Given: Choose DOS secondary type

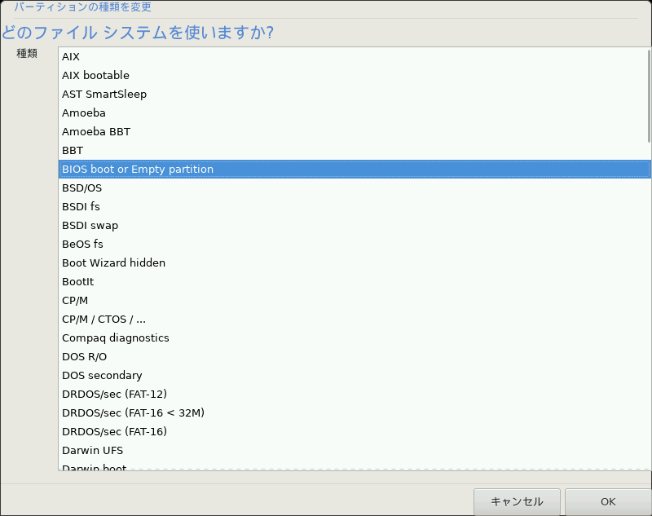Looking at the screenshot, I should pyautogui.click(x=355, y=375).
